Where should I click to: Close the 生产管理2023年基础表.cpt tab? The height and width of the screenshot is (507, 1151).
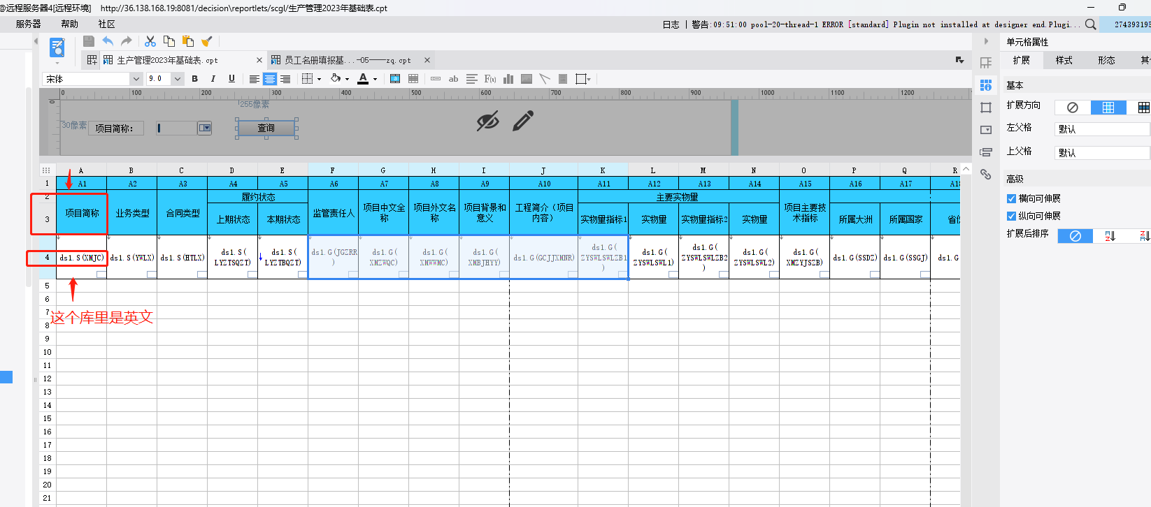click(259, 60)
